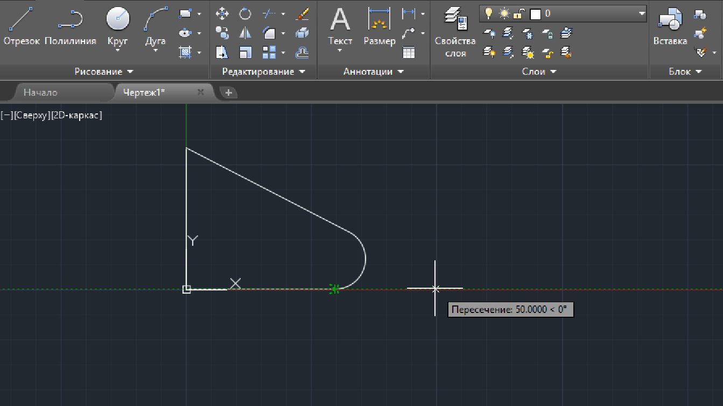Viewport: 723px width, 406px height.
Task: Click the Move tool icon
Action: tap(222, 13)
